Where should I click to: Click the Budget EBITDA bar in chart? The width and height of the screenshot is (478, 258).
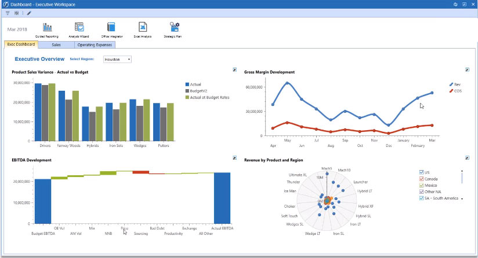[x=43, y=201]
